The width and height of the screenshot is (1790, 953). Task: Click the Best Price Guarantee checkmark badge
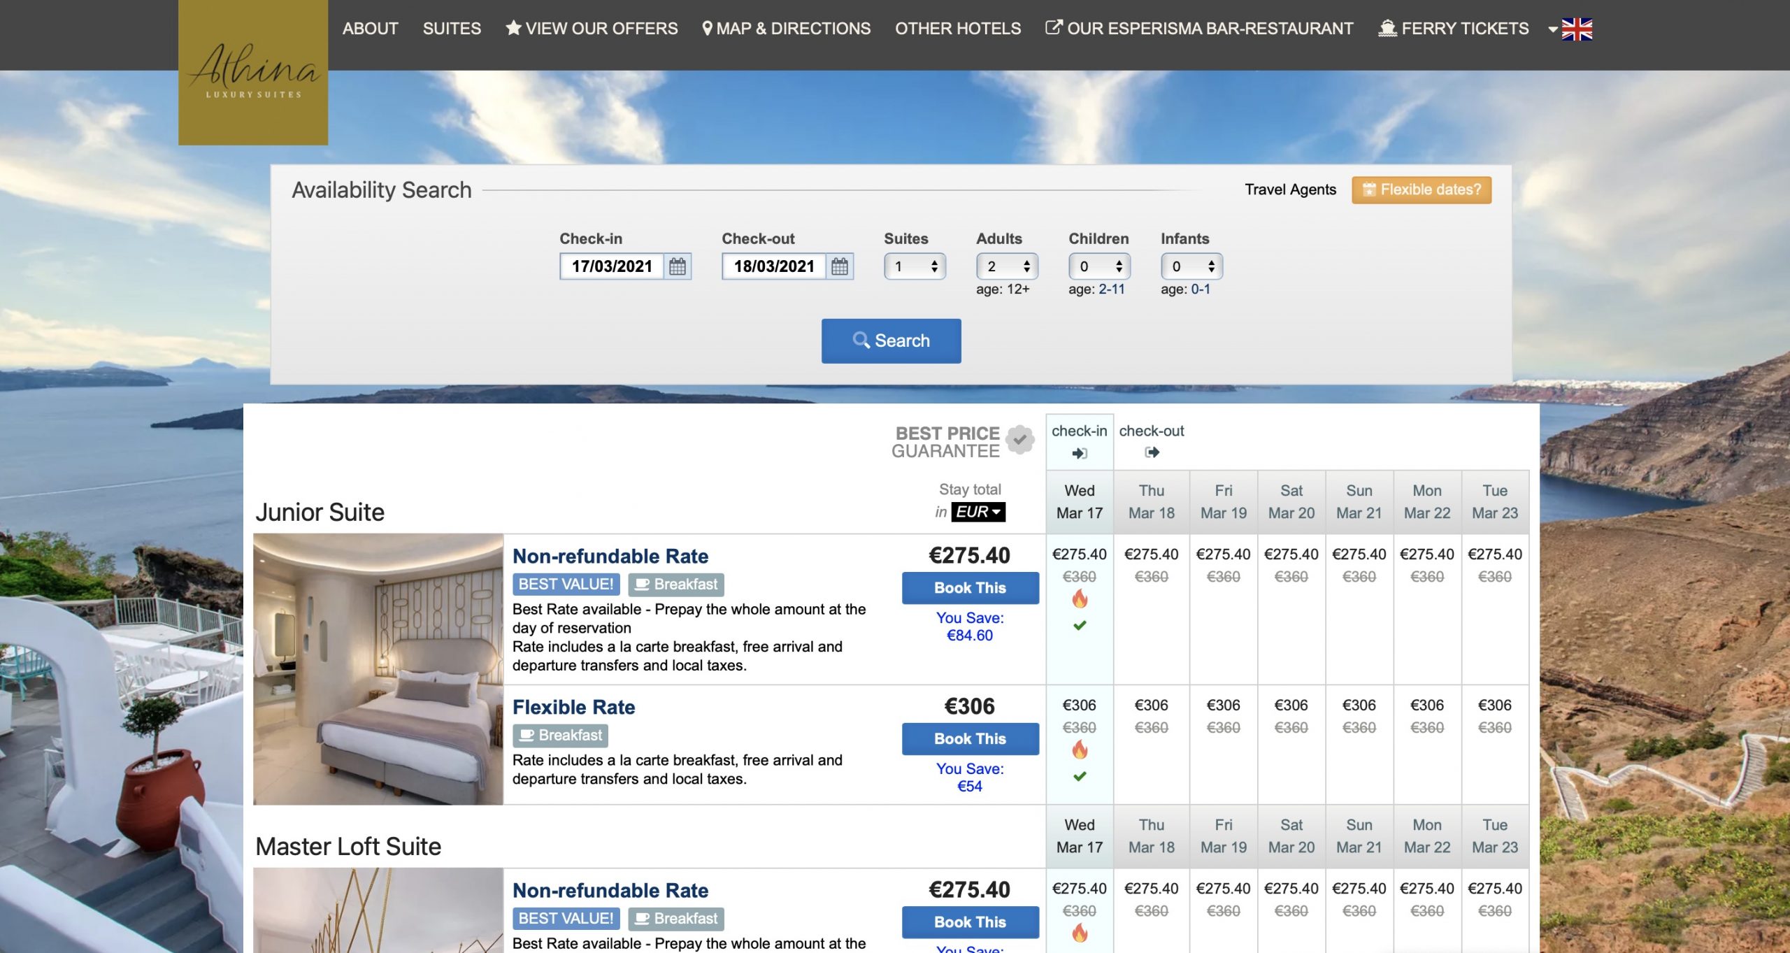click(1019, 440)
